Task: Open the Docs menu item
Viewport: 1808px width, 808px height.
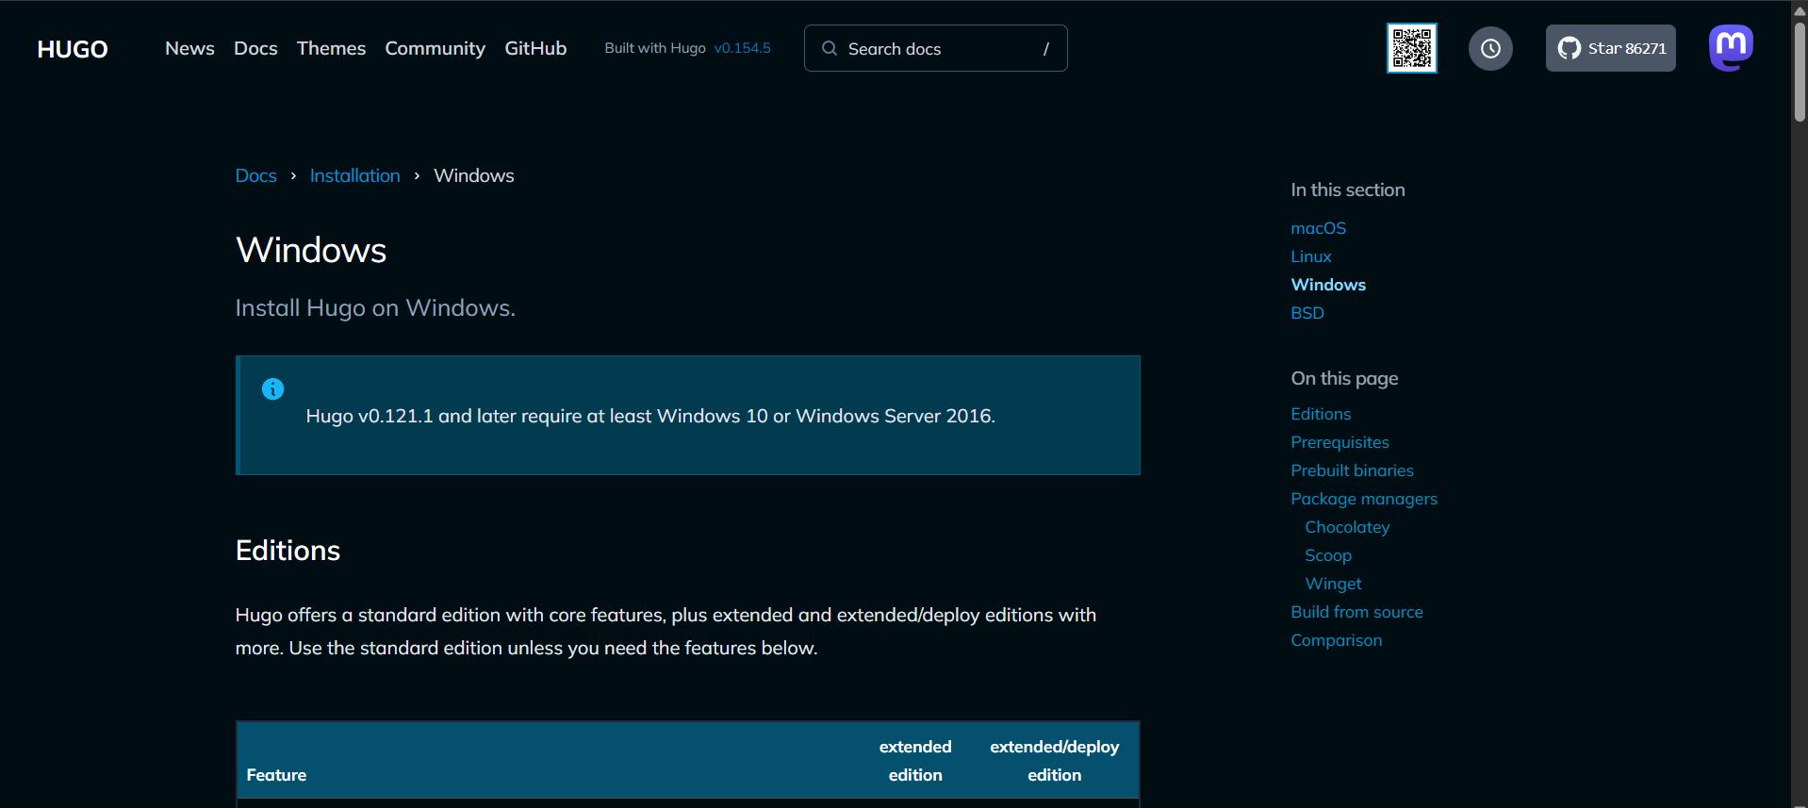Action: point(255,48)
